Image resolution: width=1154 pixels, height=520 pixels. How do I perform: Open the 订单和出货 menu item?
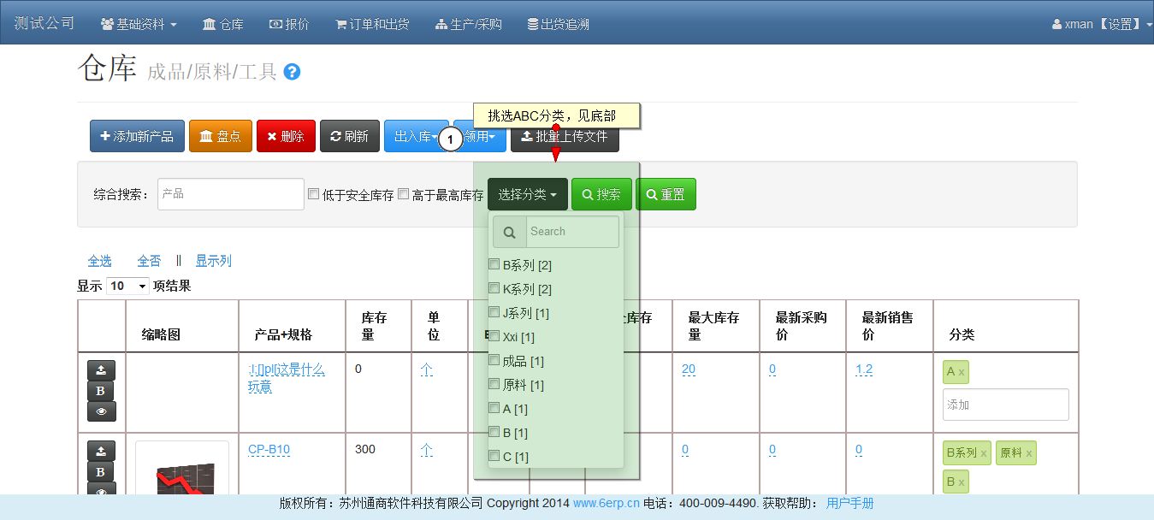[x=372, y=24]
